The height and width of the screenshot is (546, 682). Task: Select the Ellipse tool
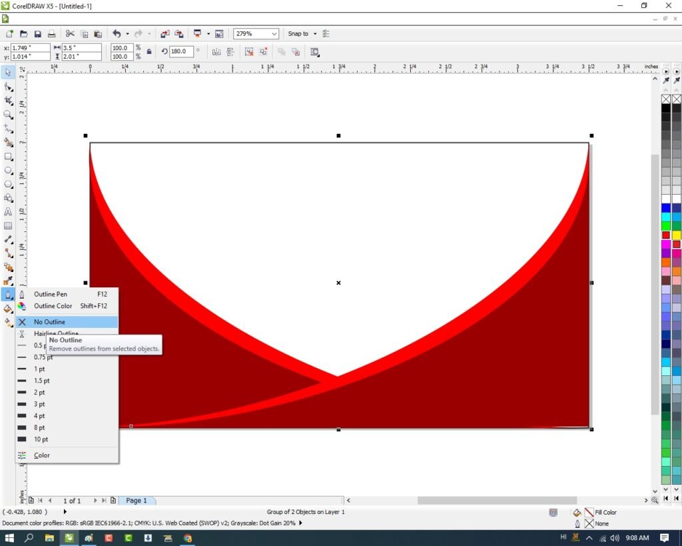8,170
